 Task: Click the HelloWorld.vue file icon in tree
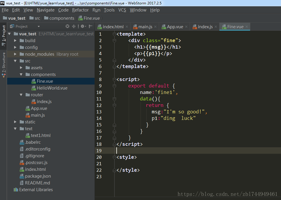[34, 88]
